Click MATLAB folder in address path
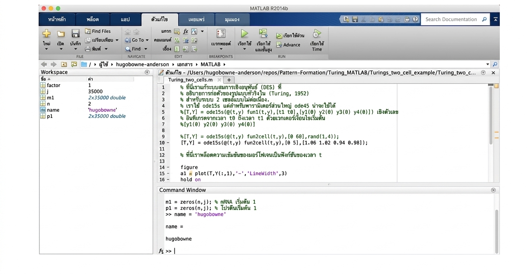The image size is (527, 274). point(210,64)
